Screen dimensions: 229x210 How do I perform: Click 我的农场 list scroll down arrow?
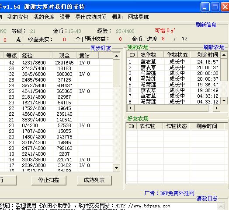(x=224, y=101)
